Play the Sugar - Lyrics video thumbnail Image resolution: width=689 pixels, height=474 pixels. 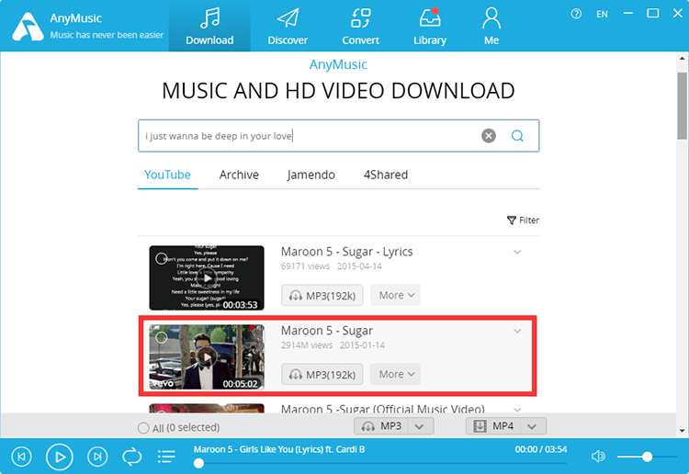(207, 278)
